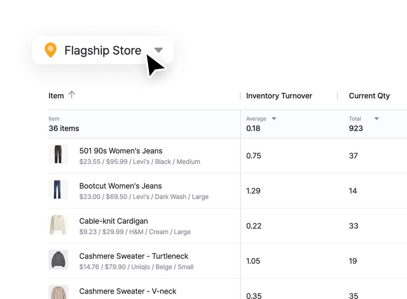This screenshot has width=407, height=299.
Task: Open the Average aggregation dropdown
Action: tap(274, 119)
